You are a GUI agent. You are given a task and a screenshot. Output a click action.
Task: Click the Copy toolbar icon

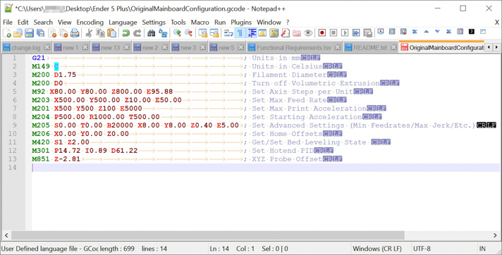point(101,32)
